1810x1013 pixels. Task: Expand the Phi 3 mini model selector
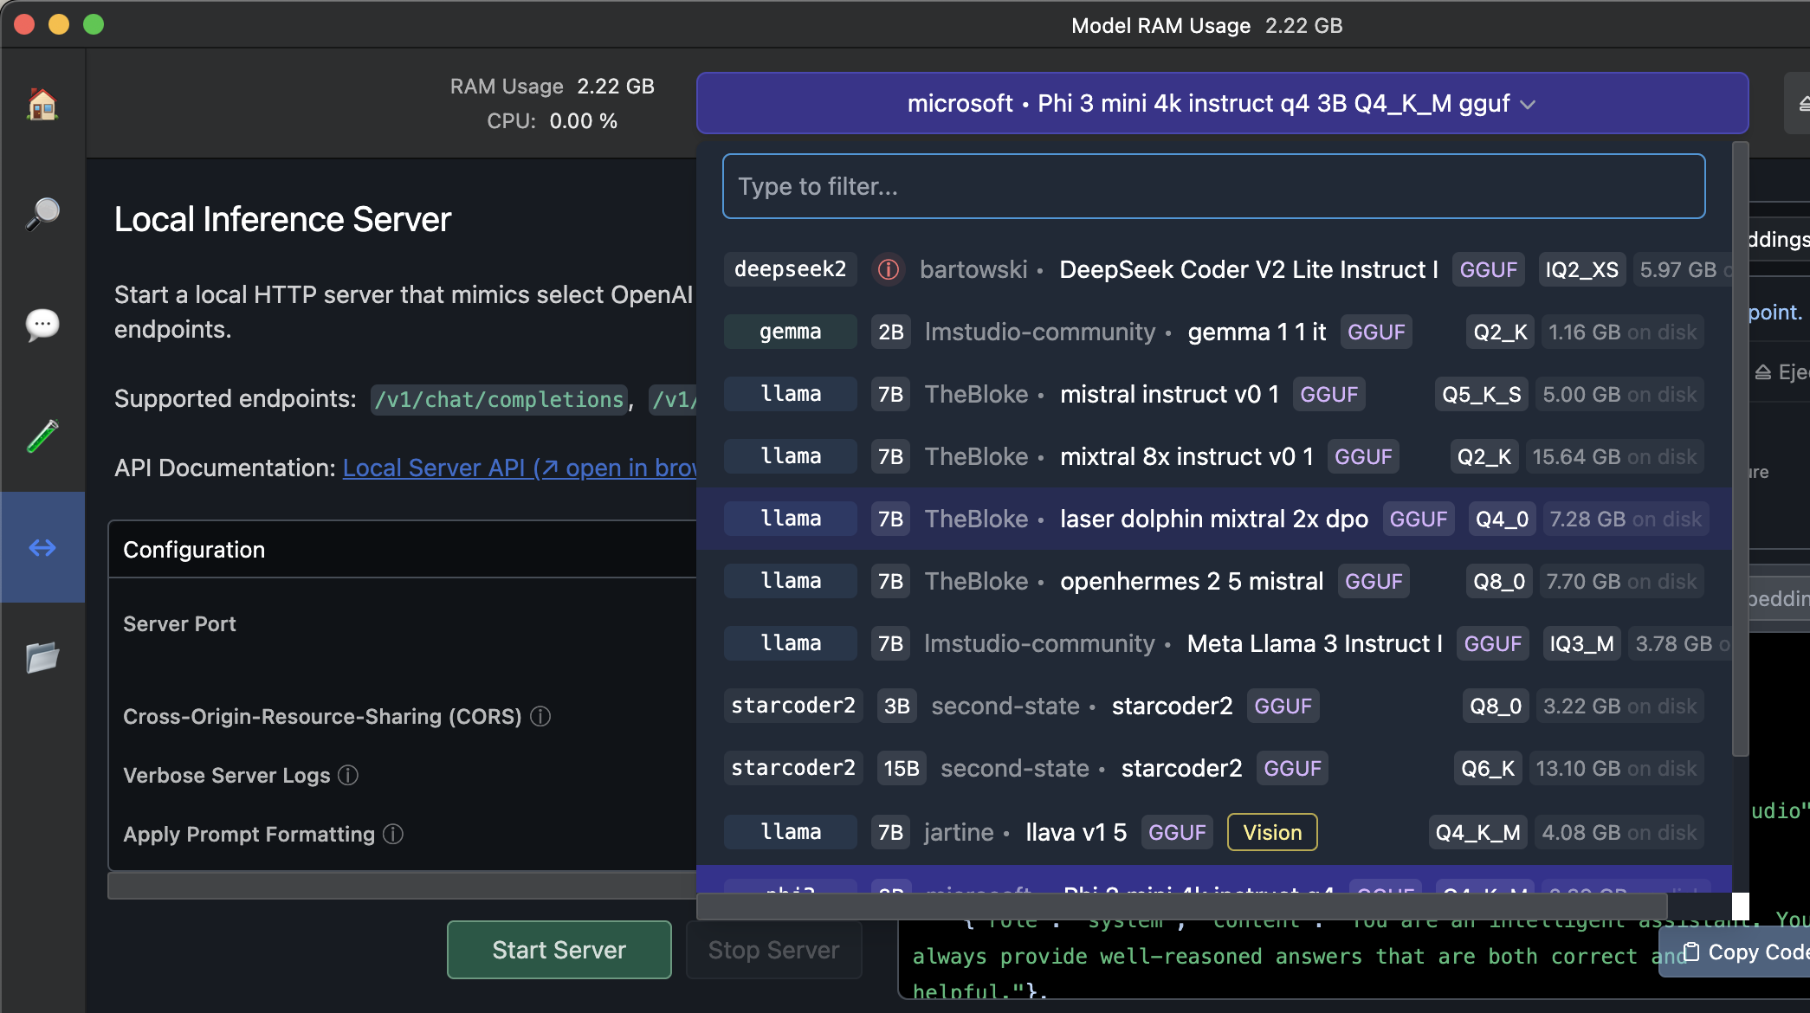point(1221,104)
